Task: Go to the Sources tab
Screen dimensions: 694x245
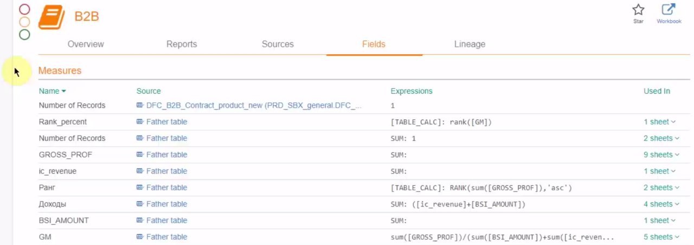Action: tap(278, 44)
